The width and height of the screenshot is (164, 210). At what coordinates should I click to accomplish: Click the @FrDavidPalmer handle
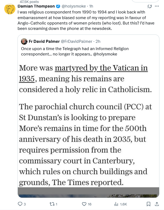point(77,41)
